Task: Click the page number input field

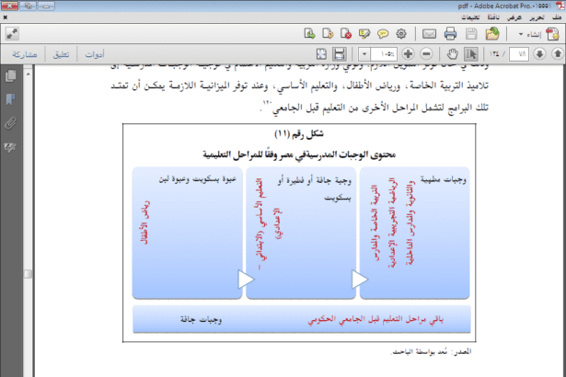Action: (x=521, y=55)
